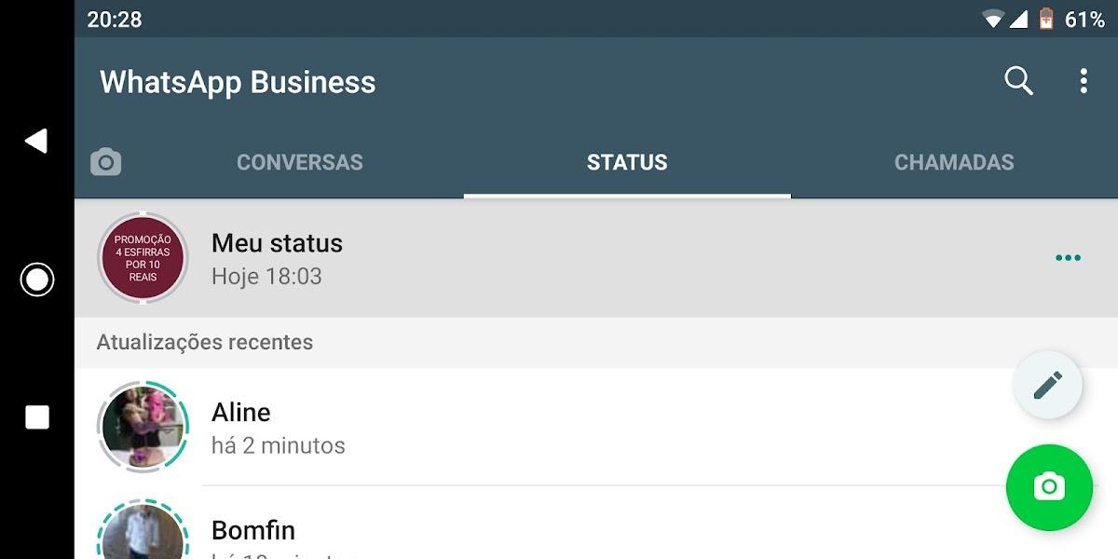Image resolution: width=1118 pixels, height=559 pixels.
Task: Tap the green camera status button
Action: coord(1049,487)
